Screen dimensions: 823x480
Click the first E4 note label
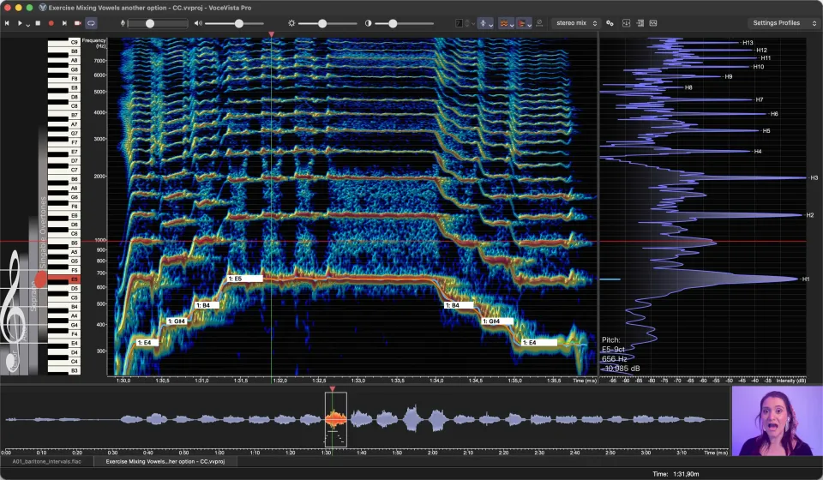coord(147,343)
